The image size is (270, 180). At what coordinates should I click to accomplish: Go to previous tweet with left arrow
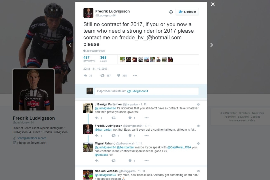click(x=70, y=45)
